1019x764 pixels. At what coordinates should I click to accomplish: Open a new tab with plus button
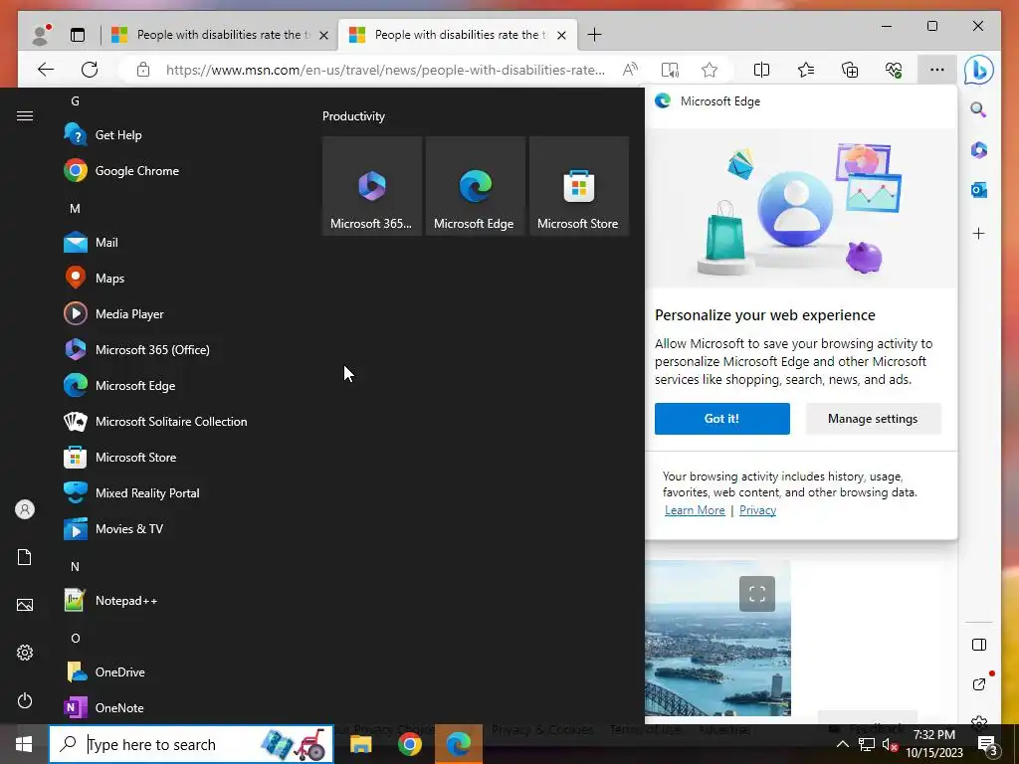(594, 35)
